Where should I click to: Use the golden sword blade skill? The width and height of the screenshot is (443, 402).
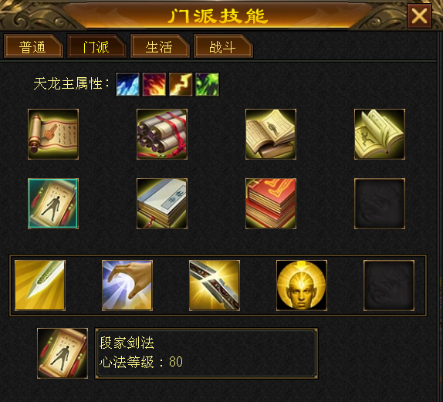pos(40,285)
